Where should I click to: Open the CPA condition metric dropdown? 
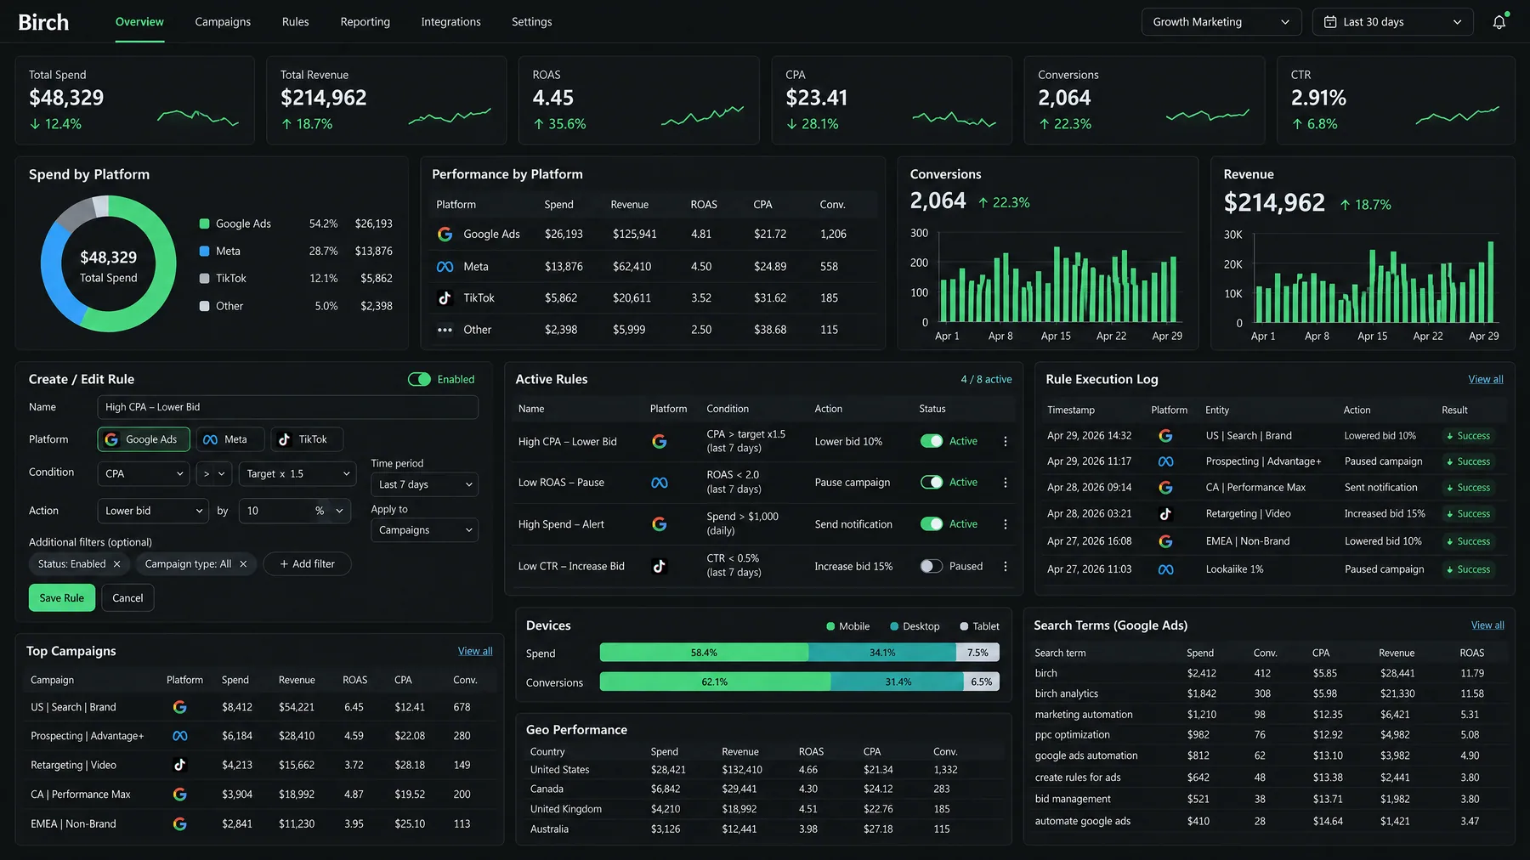144,474
